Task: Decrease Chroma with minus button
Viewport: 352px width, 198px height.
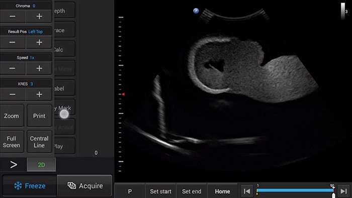Action: pos(13,17)
